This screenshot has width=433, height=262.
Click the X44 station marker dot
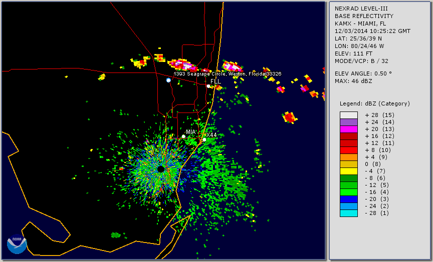tap(204, 140)
